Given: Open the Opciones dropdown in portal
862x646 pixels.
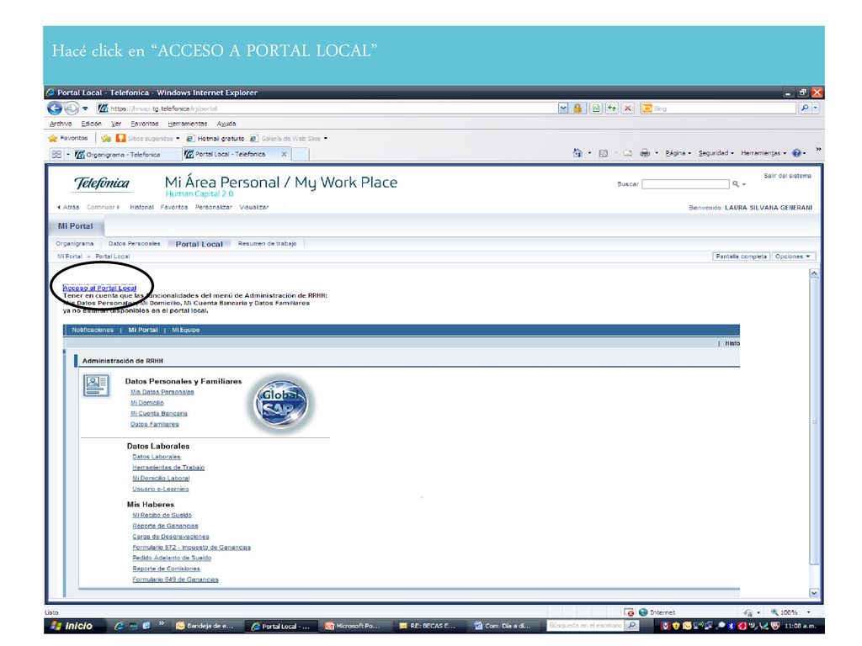Looking at the screenshot, I should (794, 257).
